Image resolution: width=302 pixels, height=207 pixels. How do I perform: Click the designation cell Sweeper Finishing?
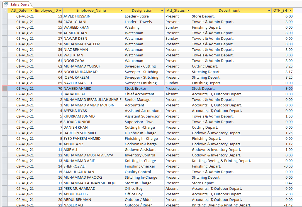(144, 83)
